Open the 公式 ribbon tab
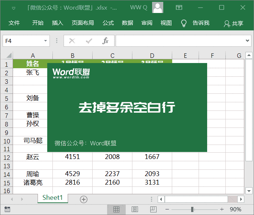 [x=108, y=23]
